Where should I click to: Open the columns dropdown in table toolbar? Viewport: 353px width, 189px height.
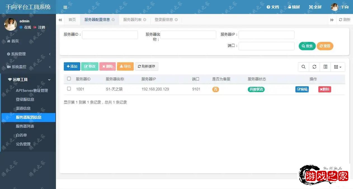338,67
